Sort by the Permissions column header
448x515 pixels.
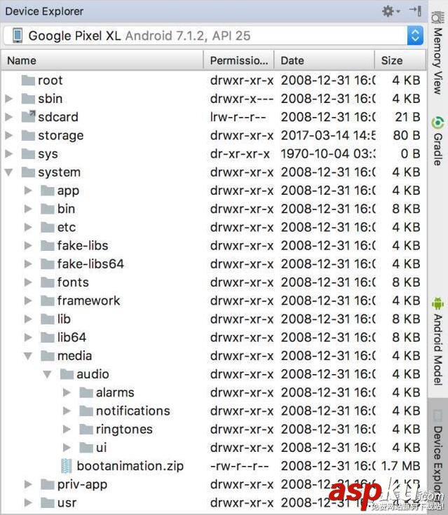[238, 60]
